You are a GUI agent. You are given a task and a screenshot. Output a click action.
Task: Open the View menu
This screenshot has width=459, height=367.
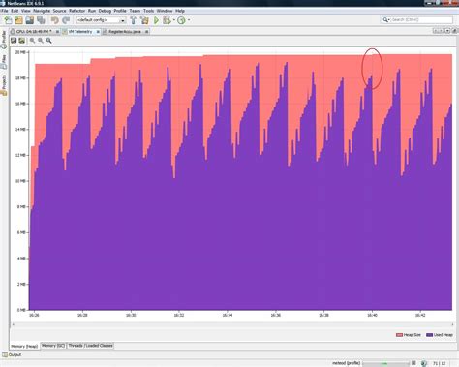25,11
